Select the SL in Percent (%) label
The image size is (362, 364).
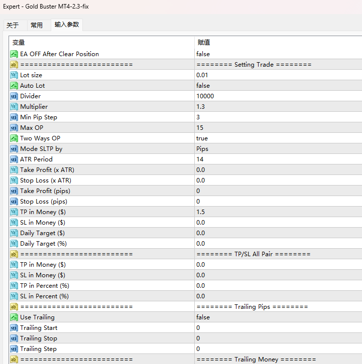[x=44, y=296]
